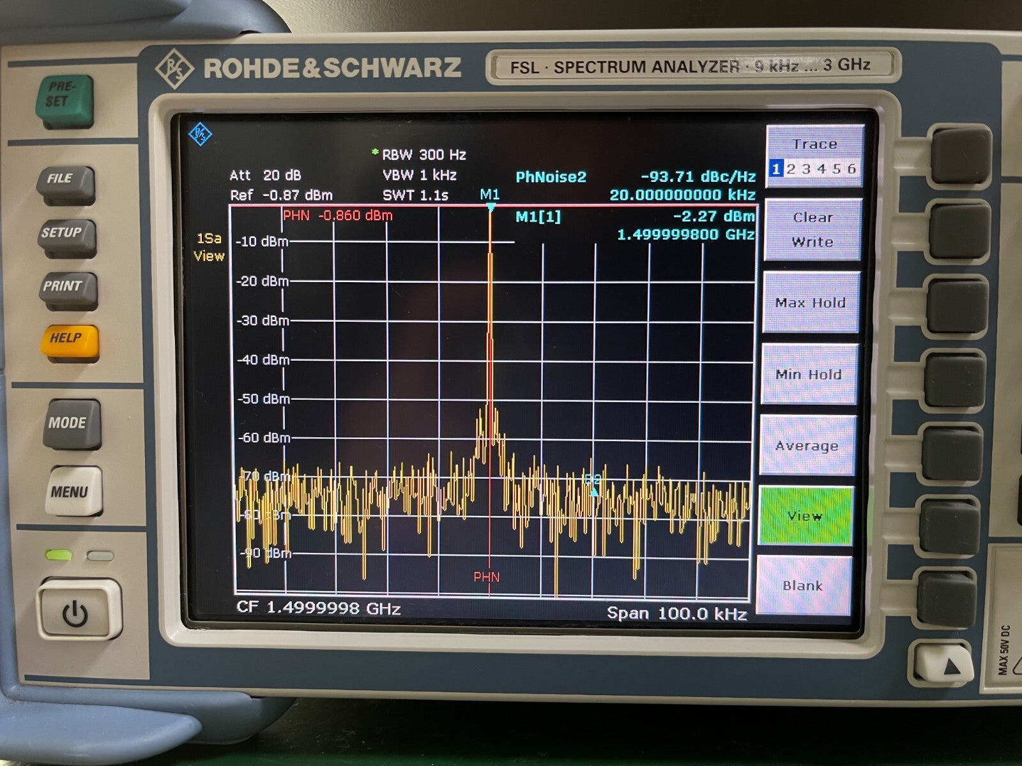Click the '20.000000000 kHz' offset value

coord(683,195)
